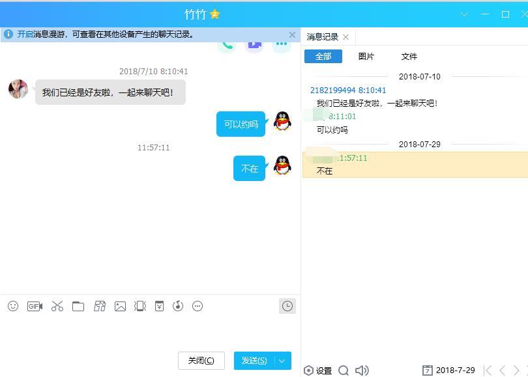Viewport: 528px width, 377px height.
Task: Go to previous page of records
Action: click(502, 370)
